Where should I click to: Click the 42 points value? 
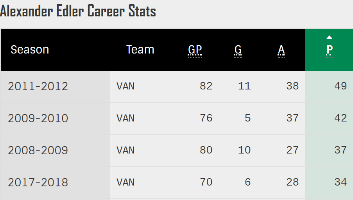coord(340,118)
